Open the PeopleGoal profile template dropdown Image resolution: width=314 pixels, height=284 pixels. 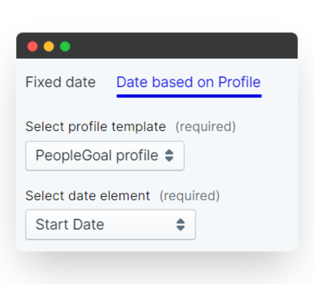(x=105, y=156)
